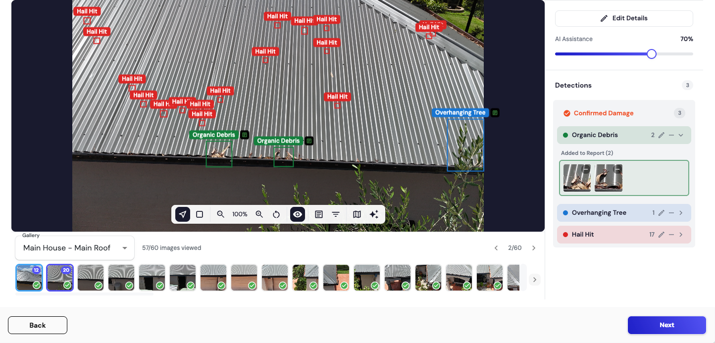Click the AI Assistance label

coord(574,39)
